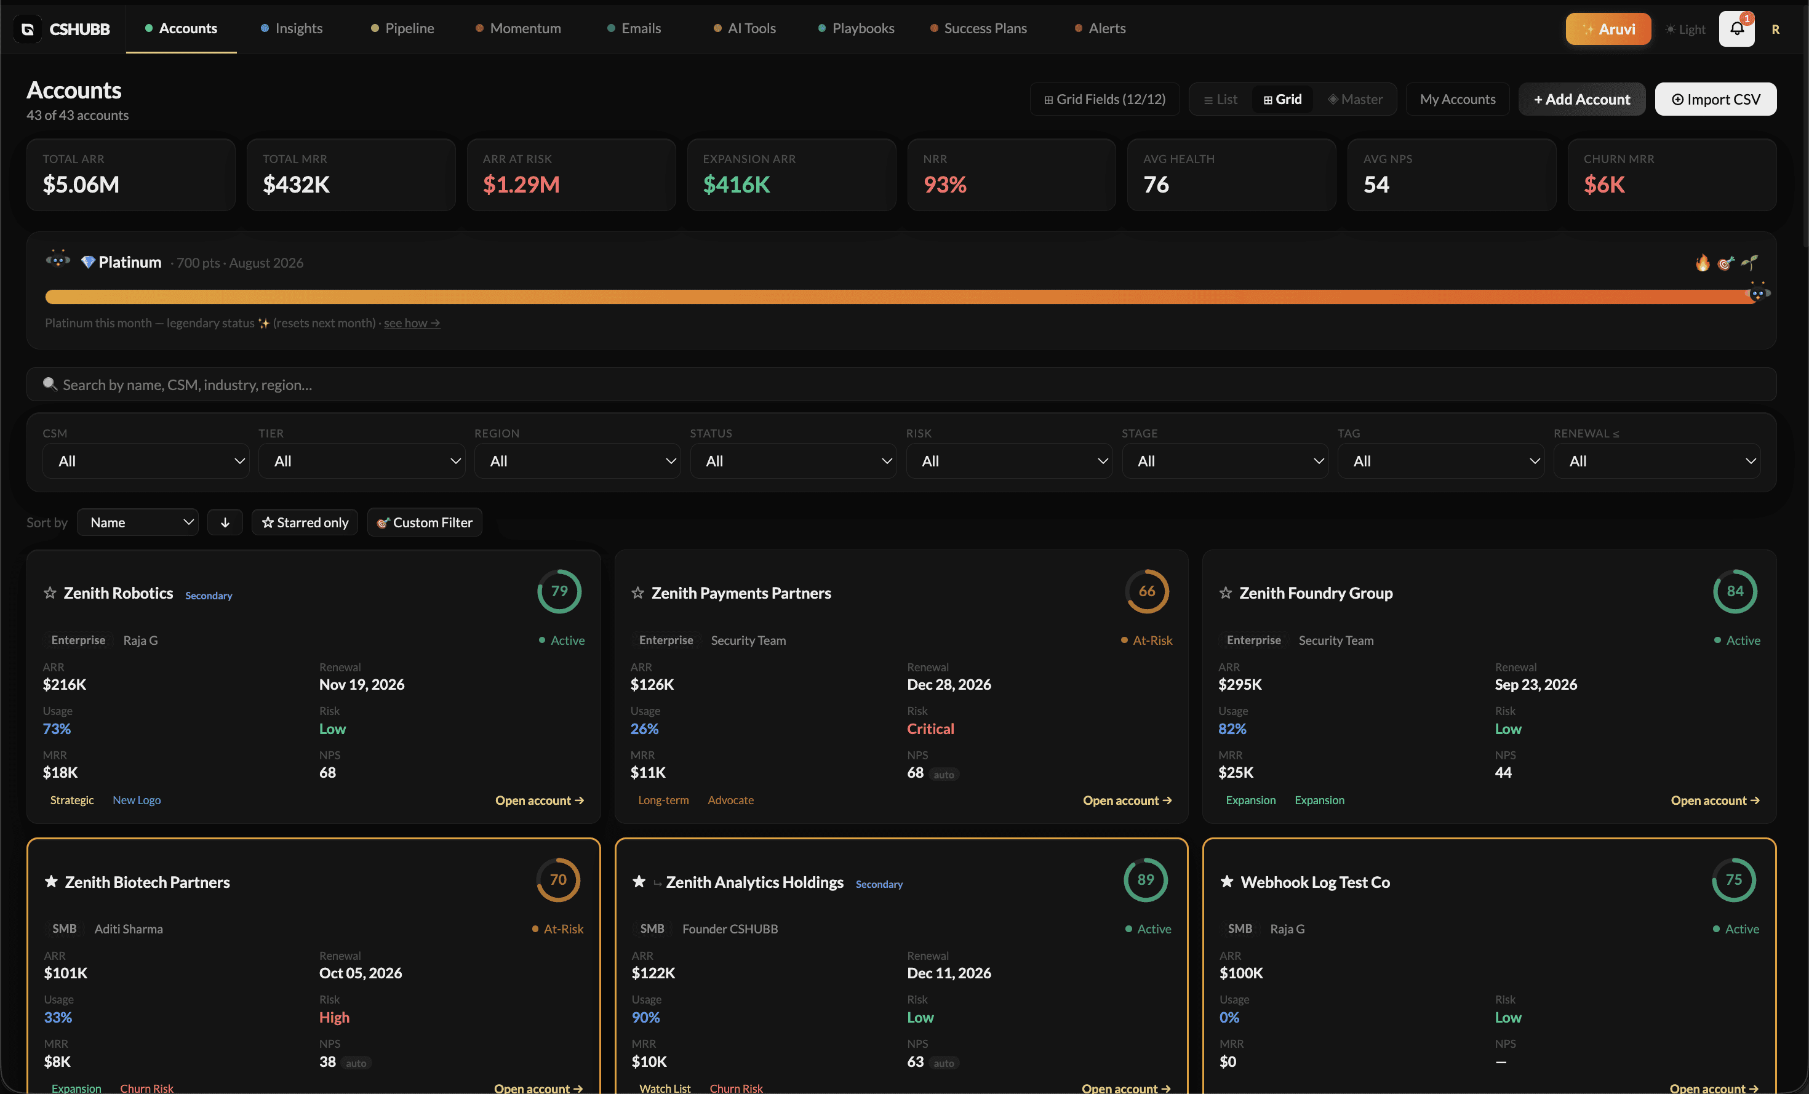Select the Grid view
1809x1094 pixels.
click(1282, 99)
